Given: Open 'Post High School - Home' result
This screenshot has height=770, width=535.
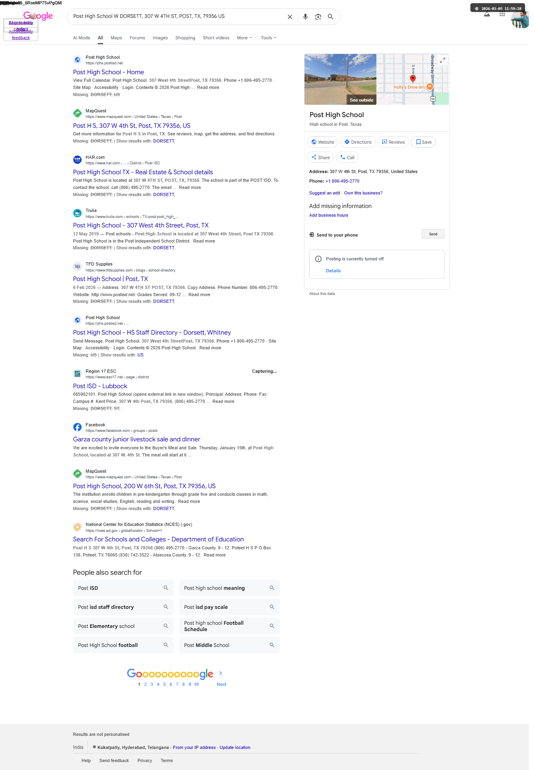Looking at the screenshot, I should tap(108, 72).
